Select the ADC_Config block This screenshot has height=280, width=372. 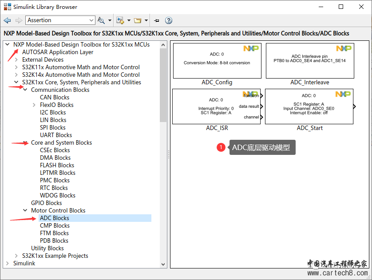217,61
